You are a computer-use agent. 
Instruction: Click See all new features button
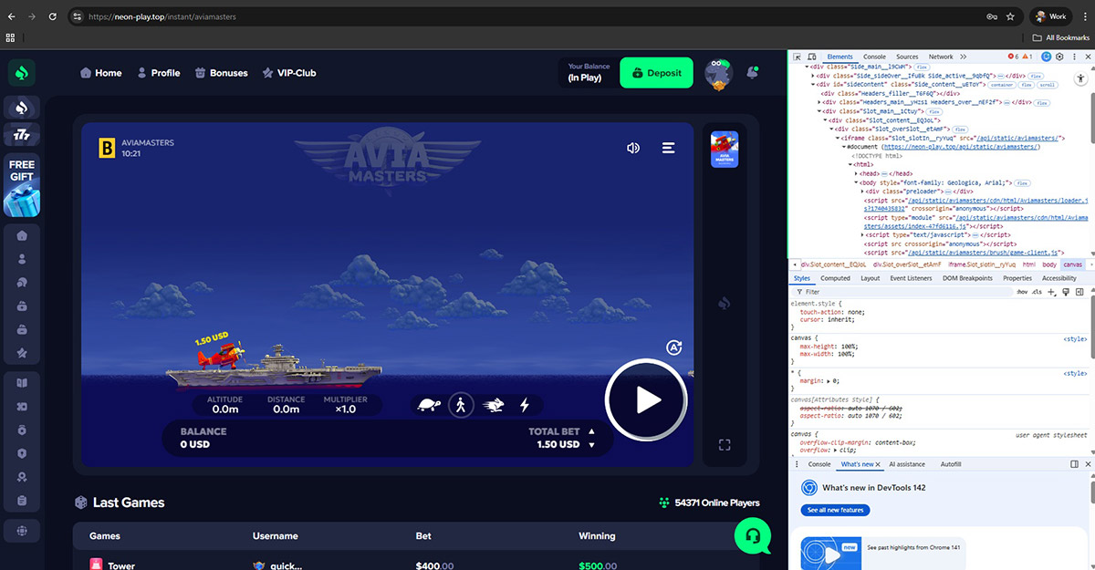[835, 510]
